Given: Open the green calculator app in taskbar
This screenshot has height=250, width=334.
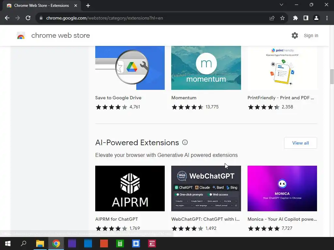Looking at the screenshot, I should (120, 243).
